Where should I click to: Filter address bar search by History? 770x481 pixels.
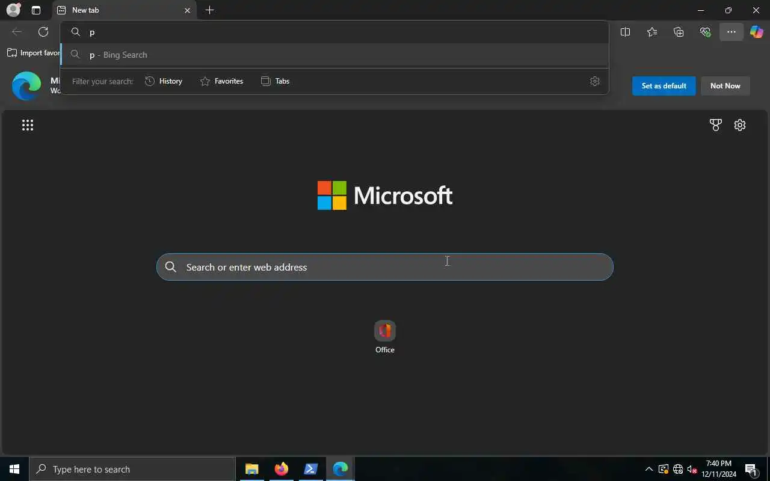point(164,81)
